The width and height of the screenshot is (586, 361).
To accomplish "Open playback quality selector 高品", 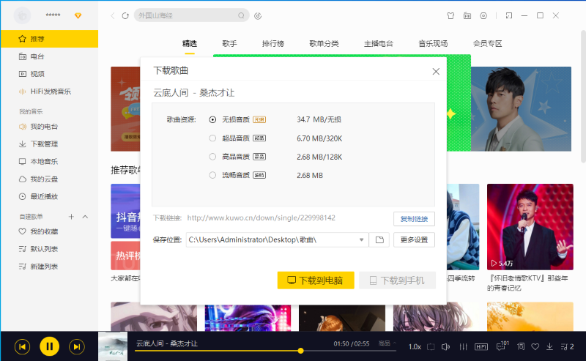I will click(x=387, y=343).
